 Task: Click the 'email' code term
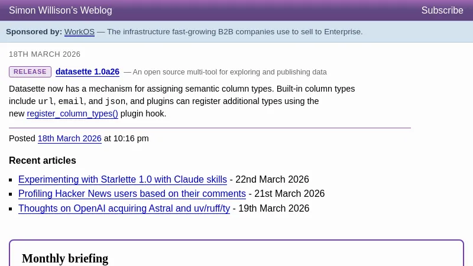click(71, 101)
